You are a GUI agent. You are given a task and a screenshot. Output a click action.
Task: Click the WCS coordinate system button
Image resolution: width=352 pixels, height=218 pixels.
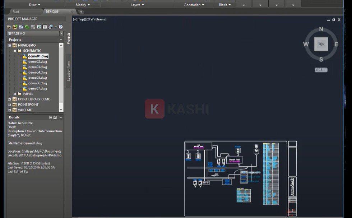pyautogui.click(x=321, y=70)
